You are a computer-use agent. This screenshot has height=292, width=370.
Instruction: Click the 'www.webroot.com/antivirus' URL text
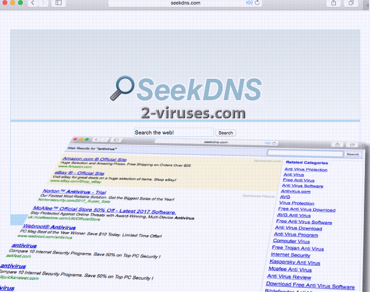(44, 236)
